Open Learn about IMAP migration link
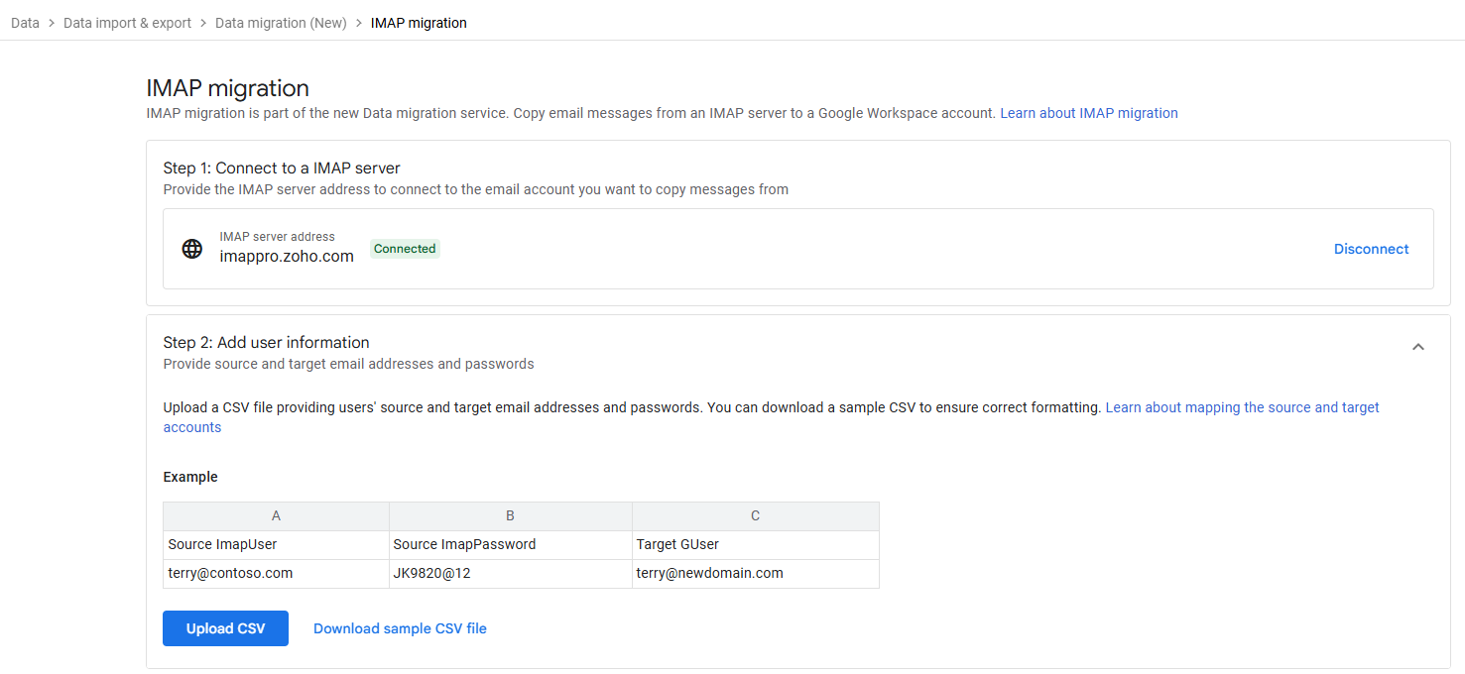The width and height of the screenshot is (1465, 674). click(1089, 113)
